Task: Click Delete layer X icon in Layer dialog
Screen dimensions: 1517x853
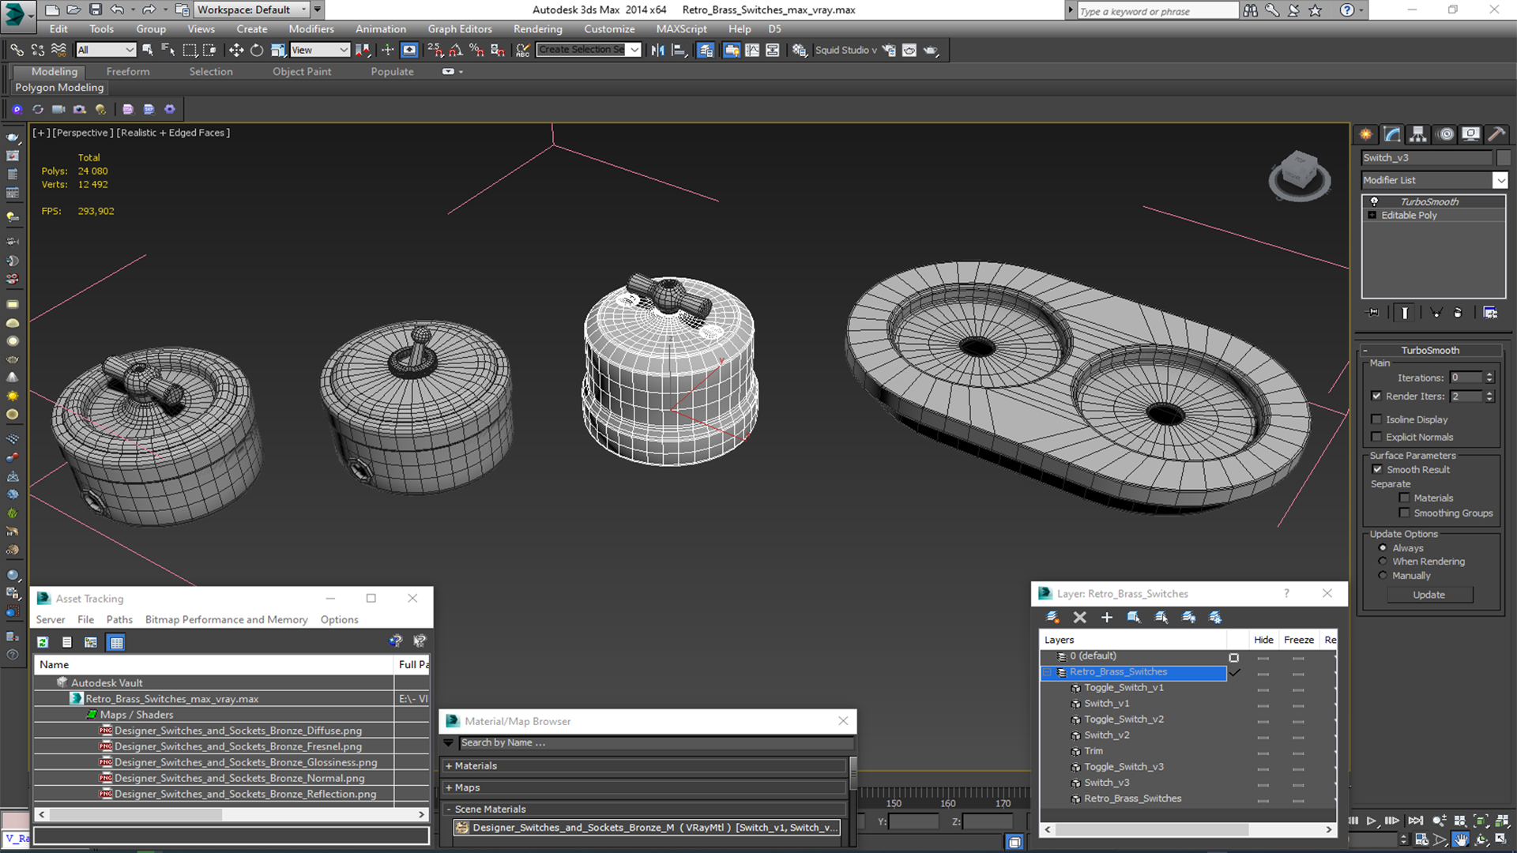Action: pyautogui.click(x=1080, y=617)
